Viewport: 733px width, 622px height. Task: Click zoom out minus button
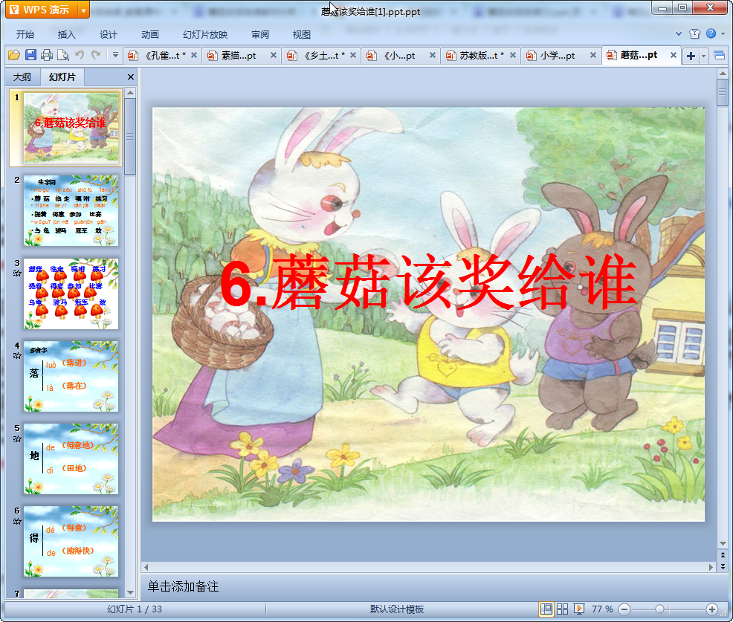tap(624, 609)
